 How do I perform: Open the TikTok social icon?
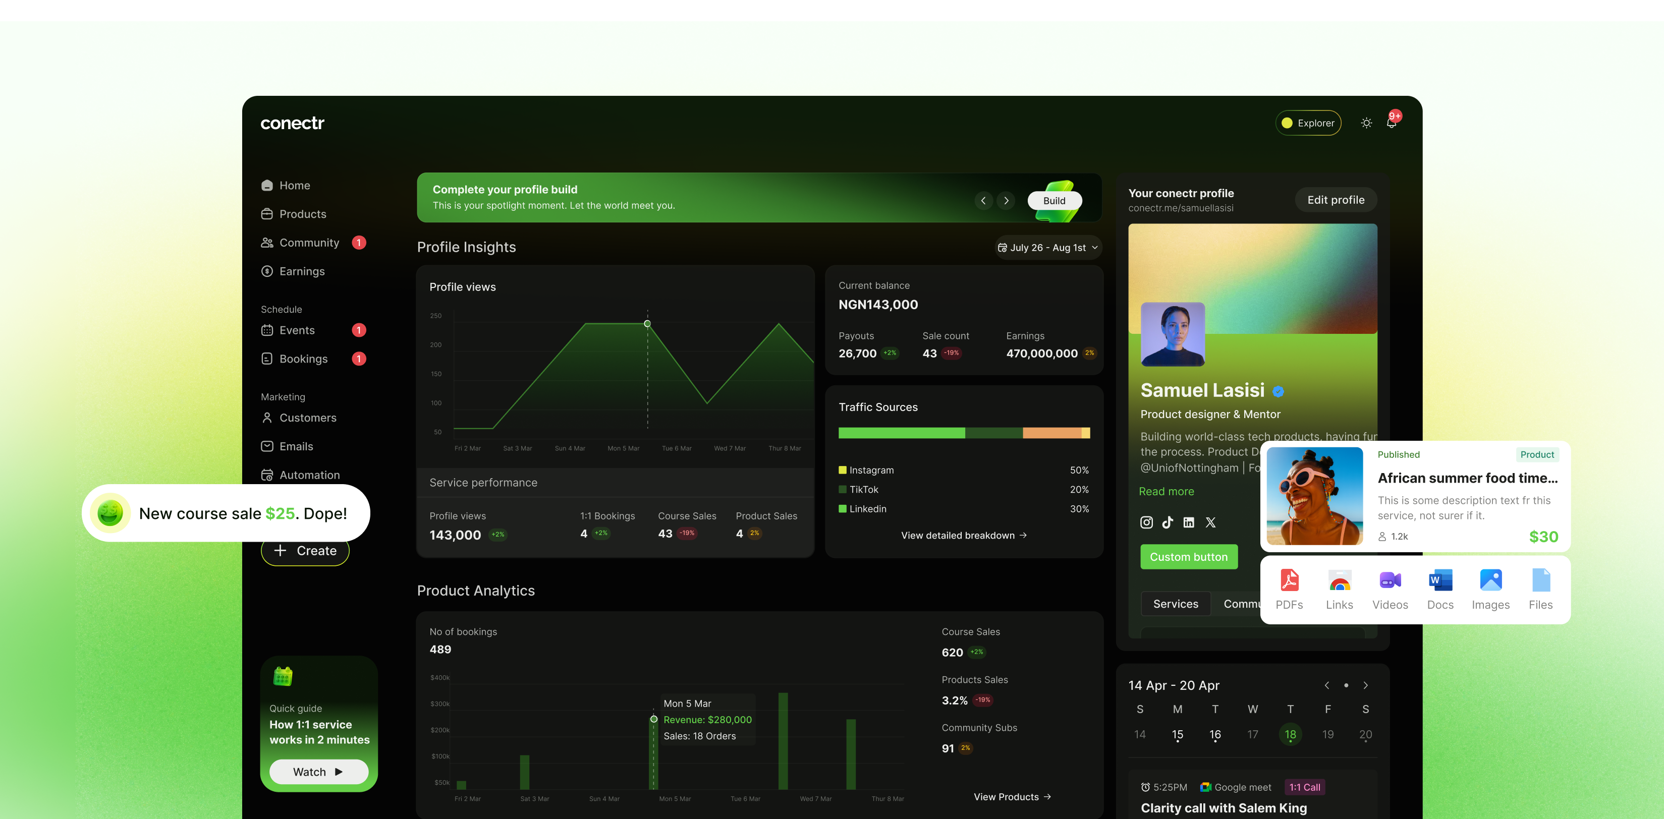tap(1167, 522)
